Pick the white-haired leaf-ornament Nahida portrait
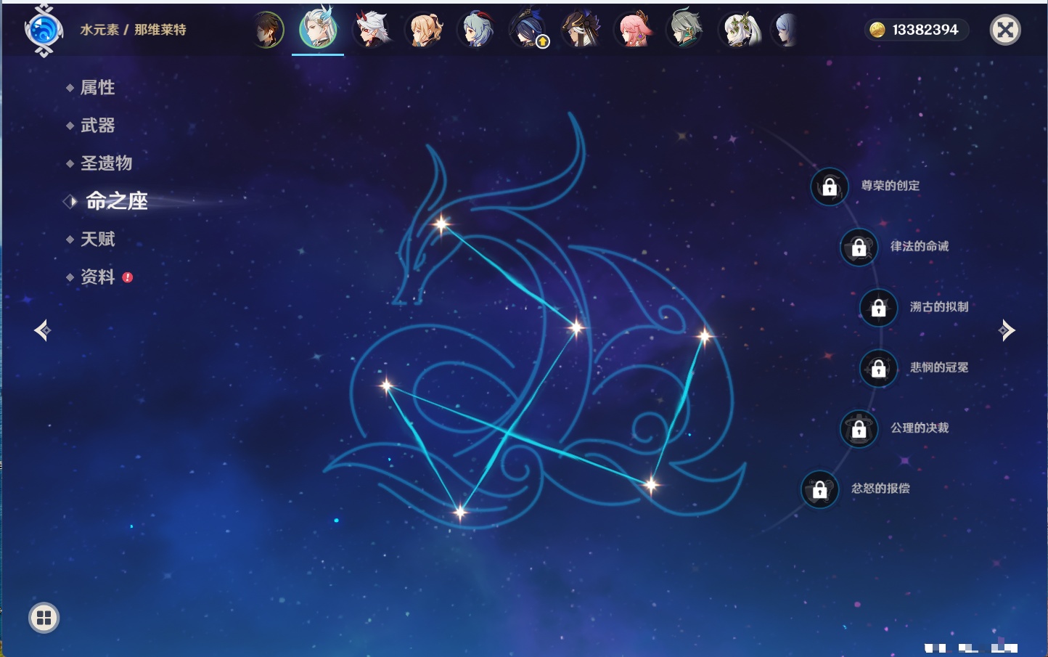1048x657 pixels. 739,30
